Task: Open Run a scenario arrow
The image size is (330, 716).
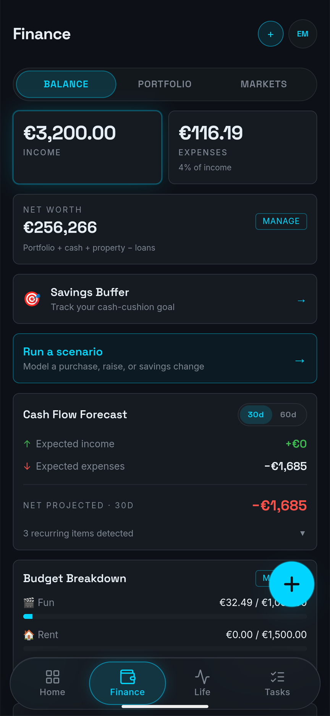Action: point(300,361)
